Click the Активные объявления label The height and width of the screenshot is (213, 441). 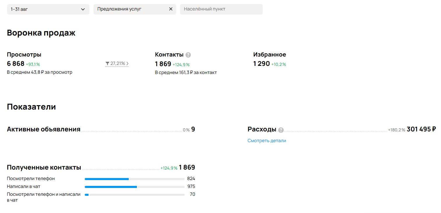coord(44,129)
